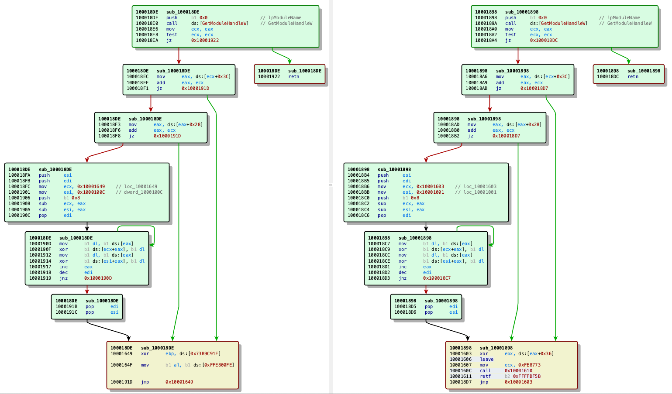
Task: Select the pop edi line at 1000191B
Action: (87, 307)
